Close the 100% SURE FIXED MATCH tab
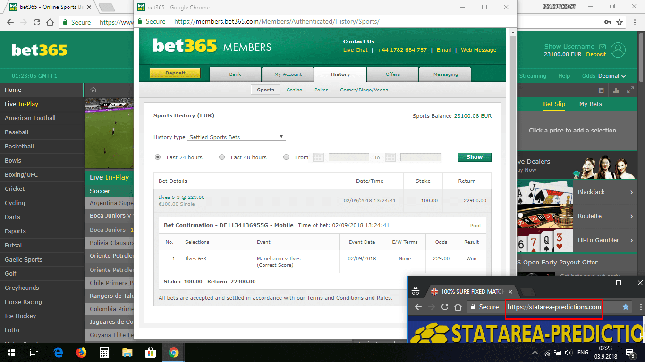The image size is (645, 362). tap(510, 292)
